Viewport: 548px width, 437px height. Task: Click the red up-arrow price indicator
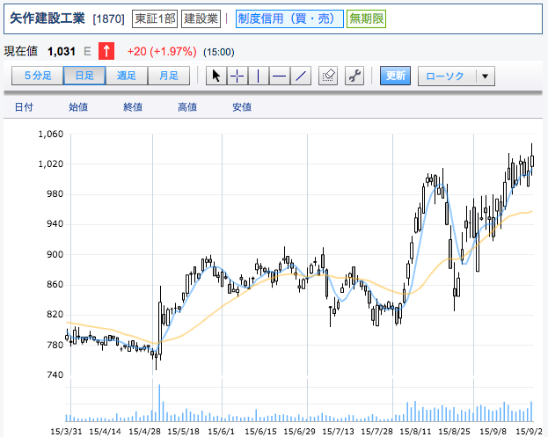pyautogui.click(x=106, y=51)
